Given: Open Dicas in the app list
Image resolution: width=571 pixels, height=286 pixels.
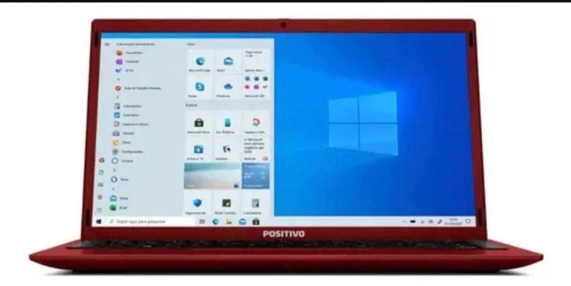Looking at the screenshot, I should pyautogui.click(x=120, y=179).
